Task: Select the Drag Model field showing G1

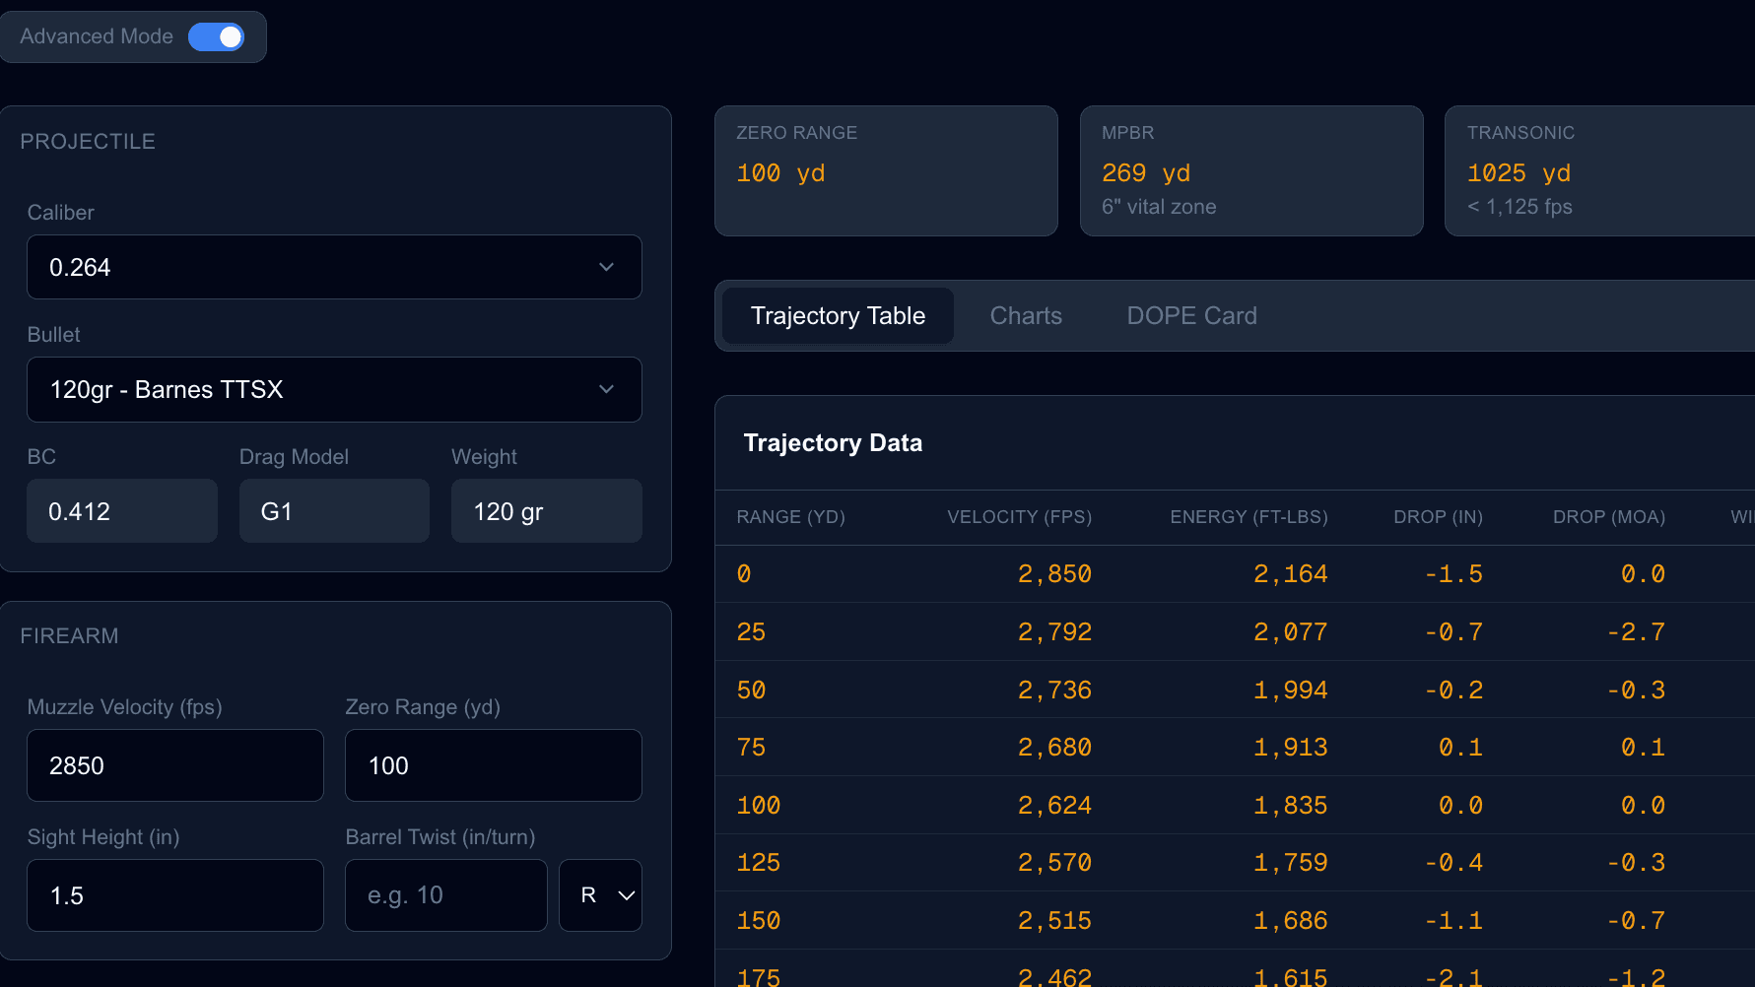Action: (x=334, y=510)
